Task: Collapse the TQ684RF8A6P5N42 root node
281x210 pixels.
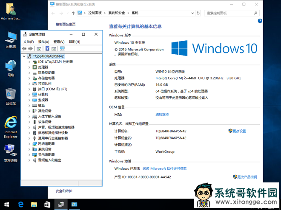Action: pos(24,56)
